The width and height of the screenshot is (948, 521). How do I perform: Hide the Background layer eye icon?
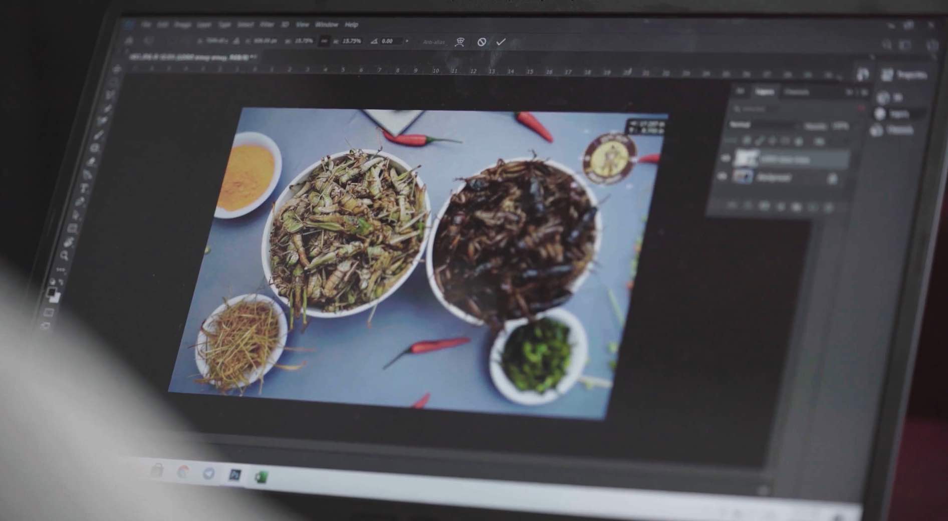[x=722, y=176]
